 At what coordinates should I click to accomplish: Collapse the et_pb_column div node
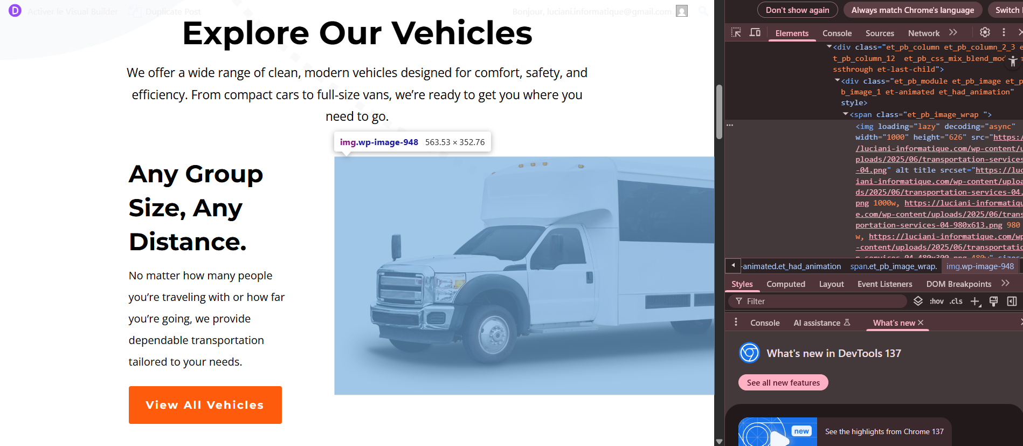click(x=829, y=47)
